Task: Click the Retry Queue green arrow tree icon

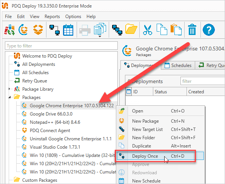Action: coord(17,81)
